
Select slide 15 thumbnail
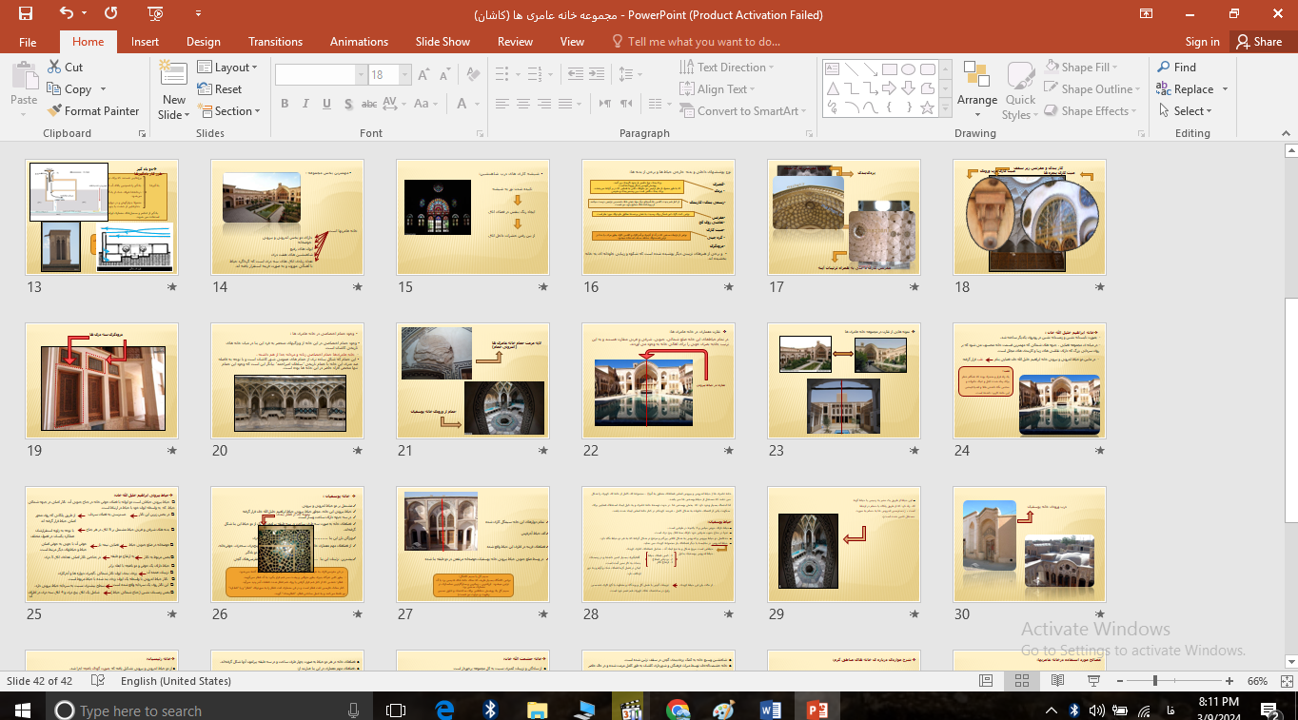click(473, 217)
